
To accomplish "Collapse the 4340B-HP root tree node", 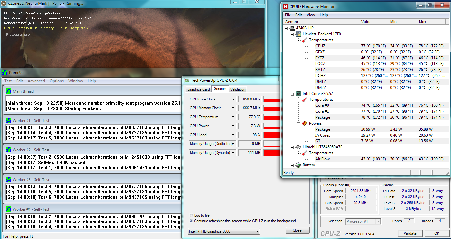I will click(286, 28).
